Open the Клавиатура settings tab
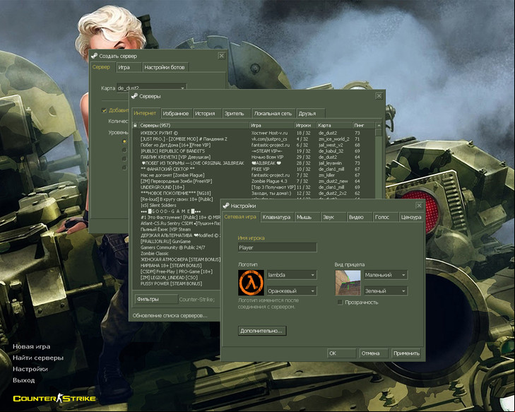The image size is (515, 412). point(277,217)
